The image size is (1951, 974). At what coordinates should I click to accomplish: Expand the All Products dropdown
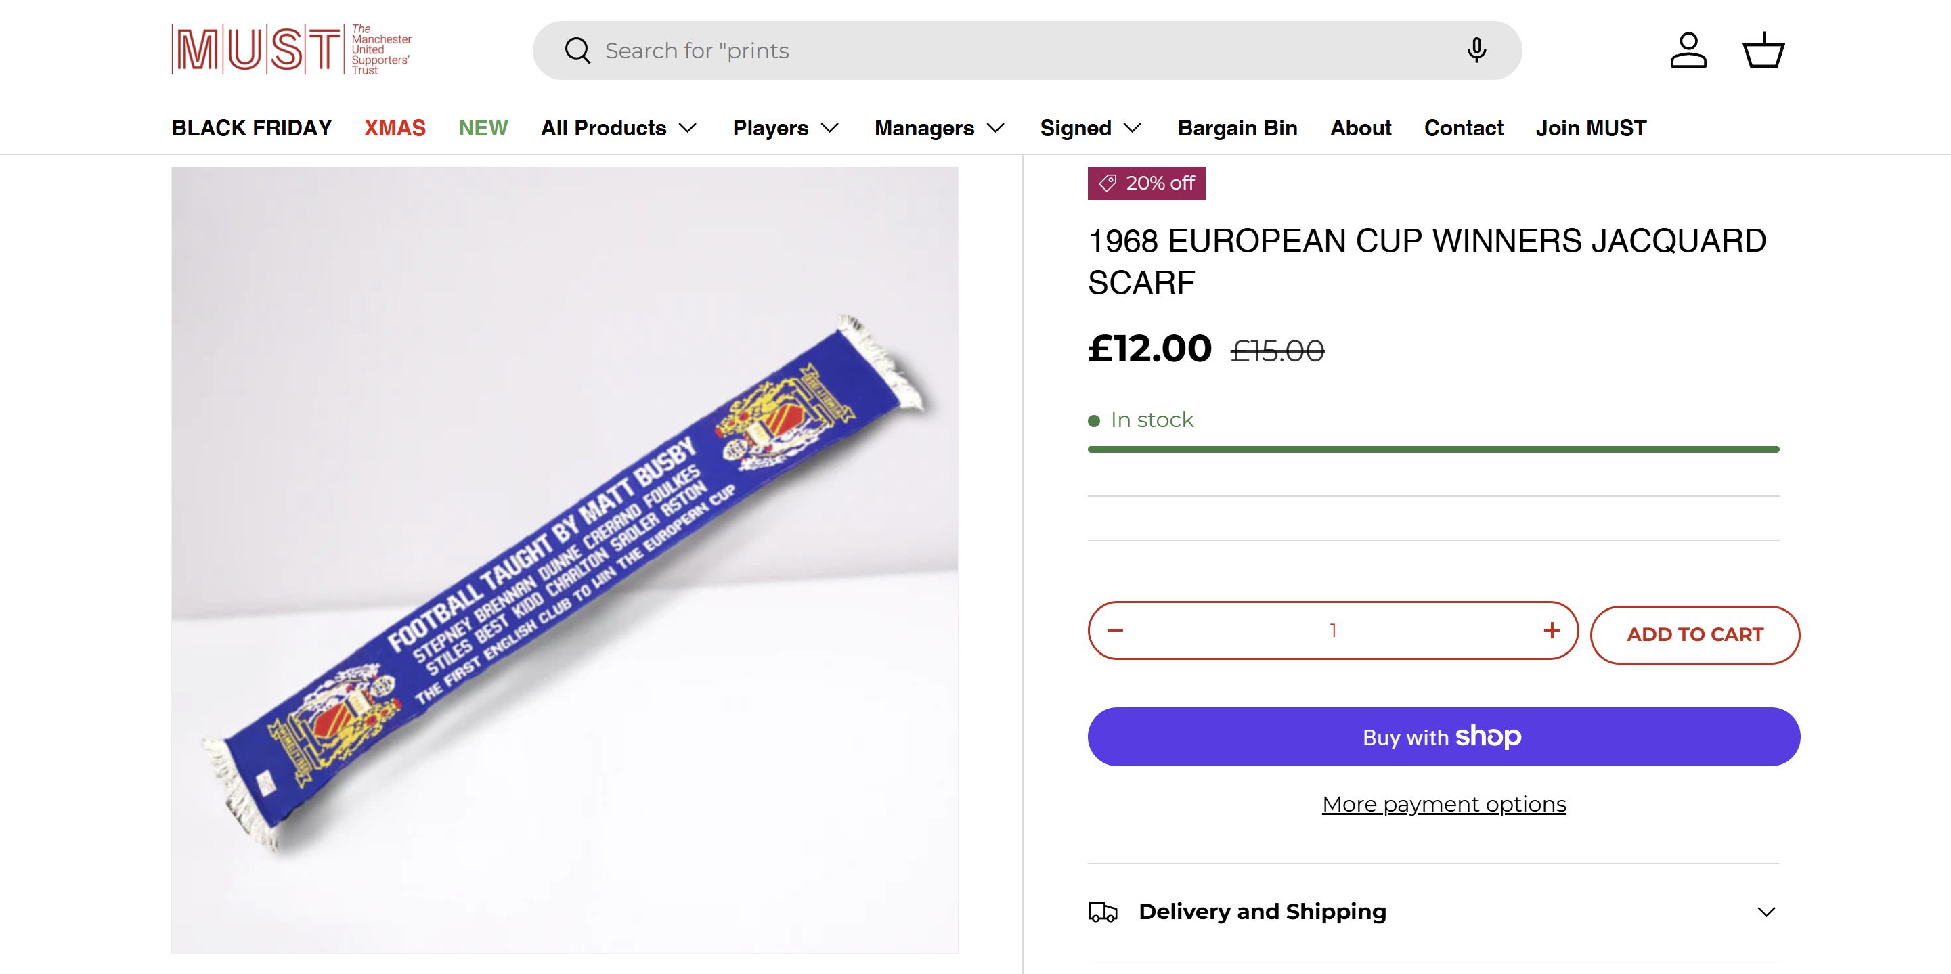618,128
